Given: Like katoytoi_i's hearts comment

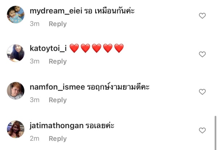Looking at the screenshot, I should 202,54.
